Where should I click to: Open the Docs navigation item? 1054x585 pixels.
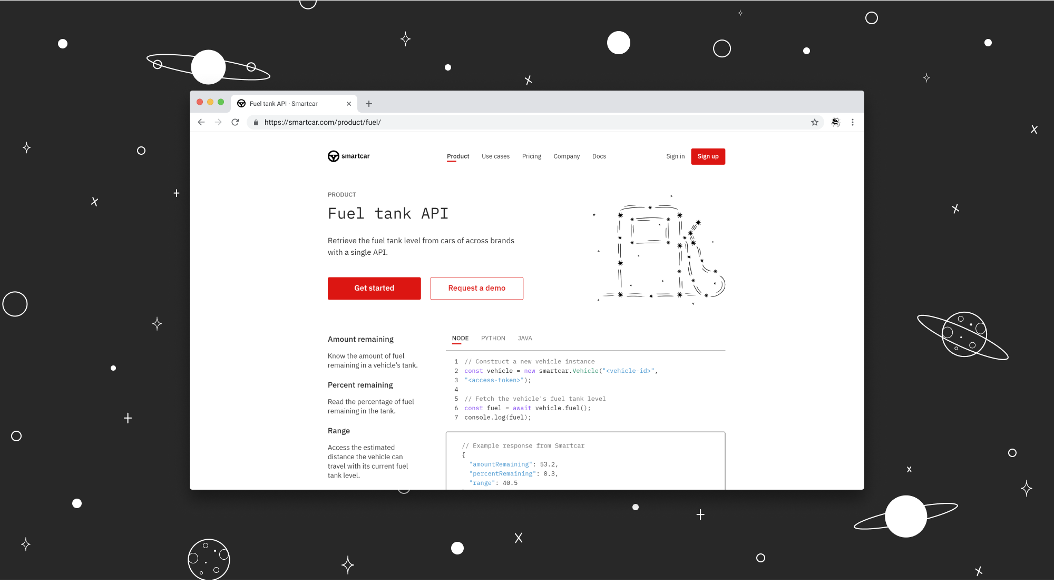pyautogui.click(x=599, y=156)
